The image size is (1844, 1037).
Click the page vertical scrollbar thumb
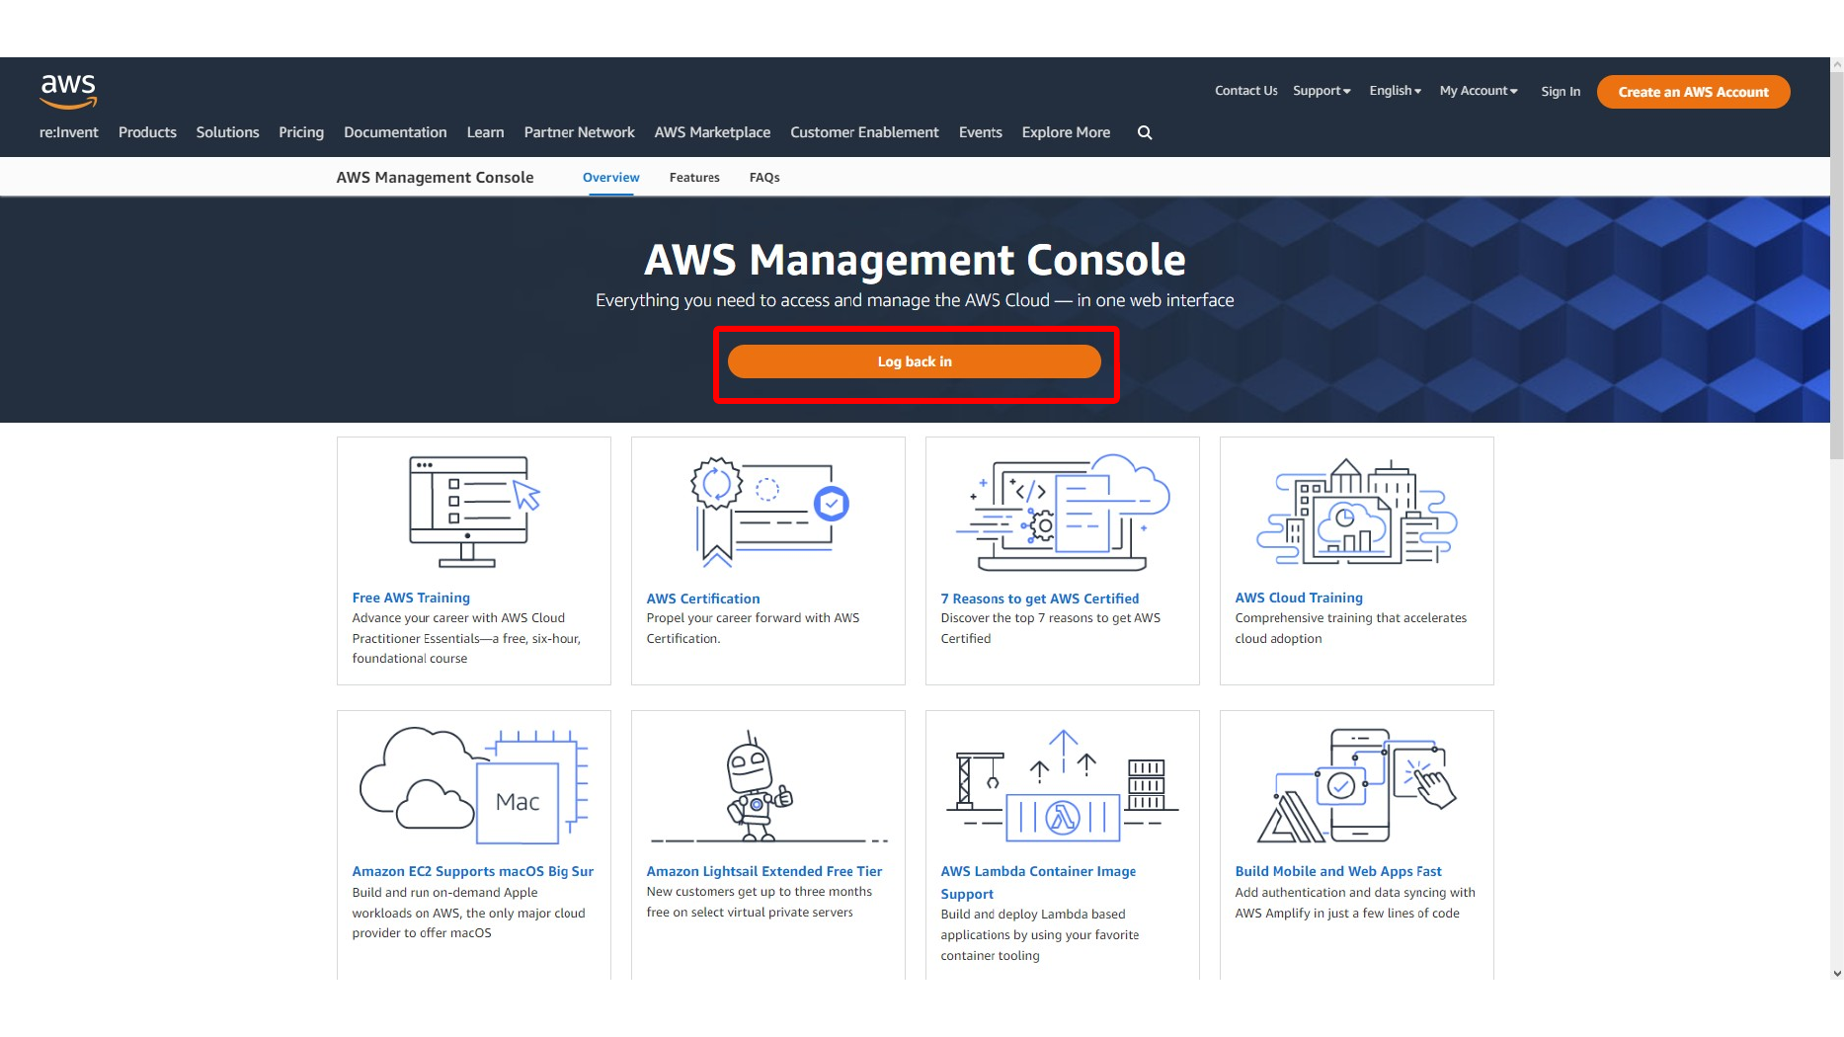[1837, 267]
